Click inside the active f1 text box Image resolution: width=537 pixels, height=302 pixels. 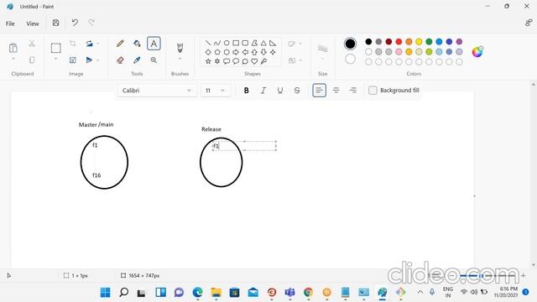pos(244,146)
